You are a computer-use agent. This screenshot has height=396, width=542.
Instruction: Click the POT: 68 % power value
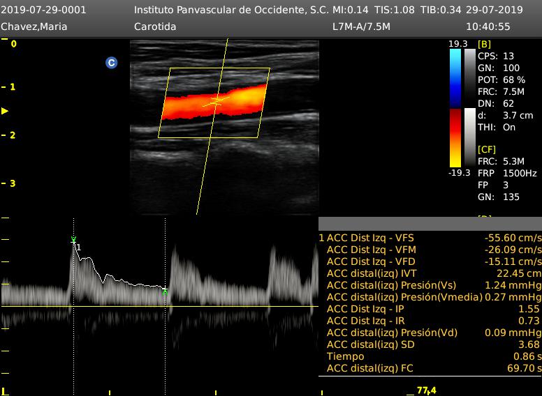click(x=501, y=79)
